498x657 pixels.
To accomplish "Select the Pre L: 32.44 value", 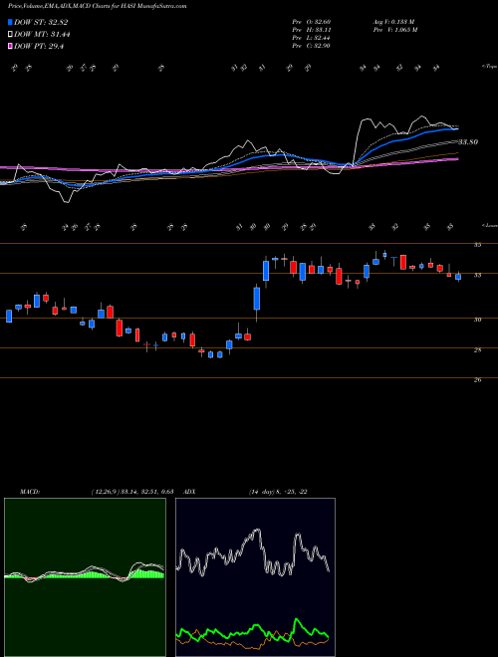I will pos(312,38).
